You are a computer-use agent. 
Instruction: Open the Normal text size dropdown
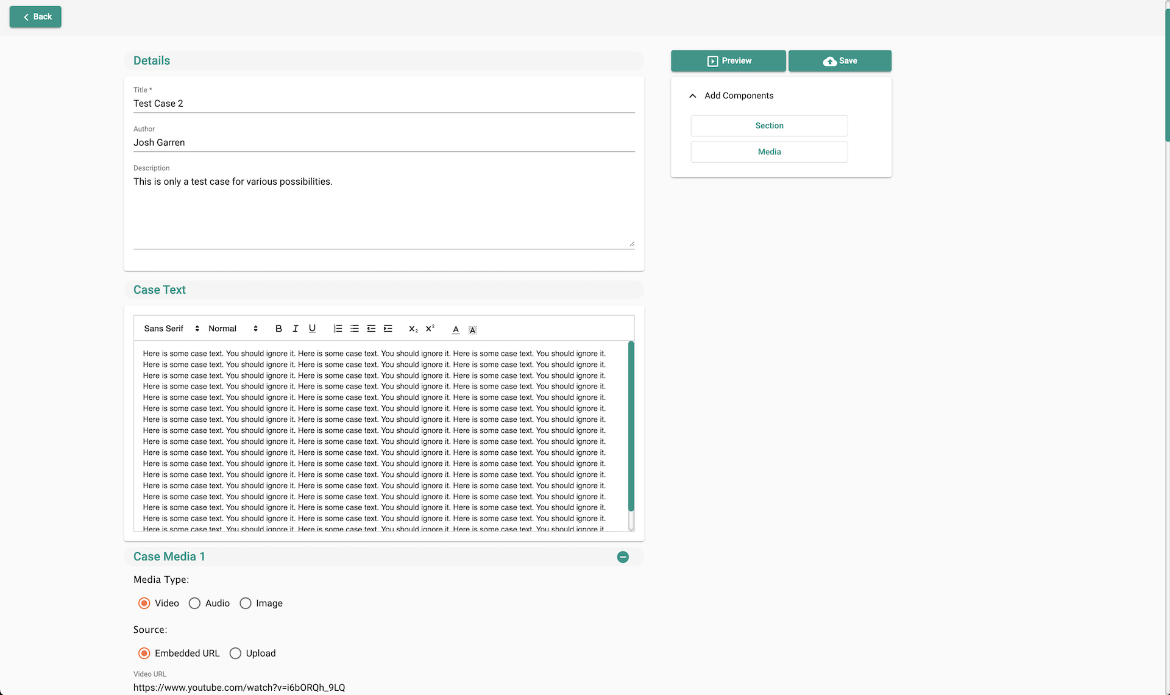coord(233,329)
